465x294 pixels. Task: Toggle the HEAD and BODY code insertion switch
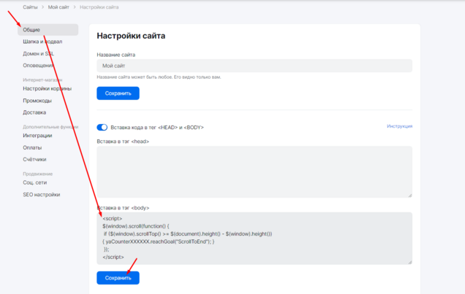point(102,127)
